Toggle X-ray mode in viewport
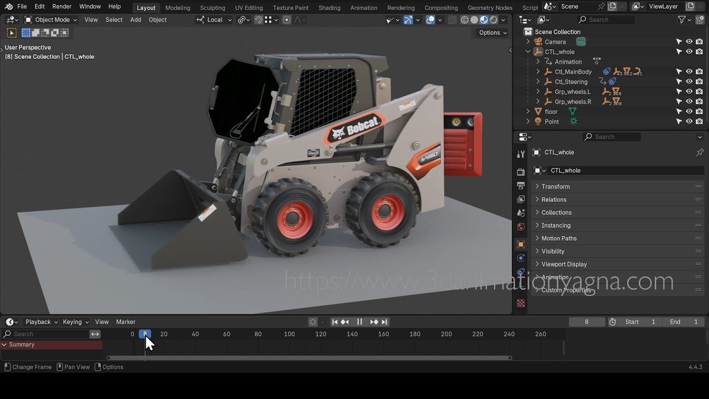The height and width of the screenshot is (399, 709). click(x=452, y=19)
